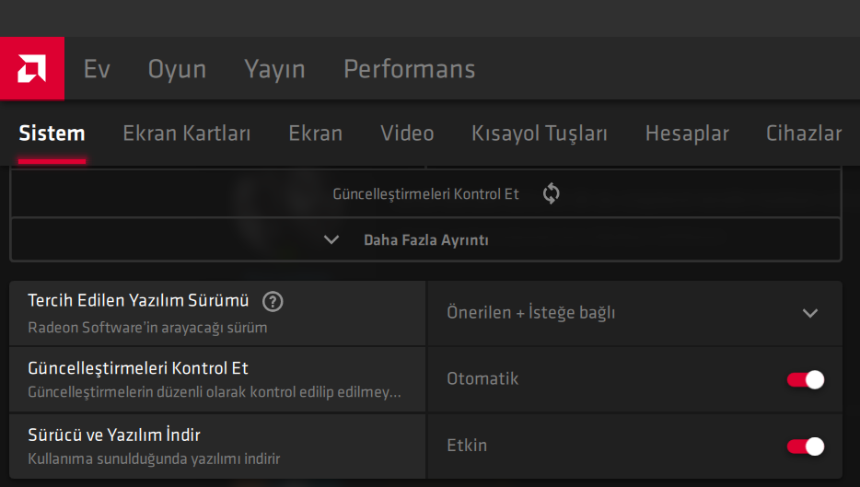The image size is (860, 487).
Task: Switch to the Ekran Kartları tab
Action: click(187, 133)
